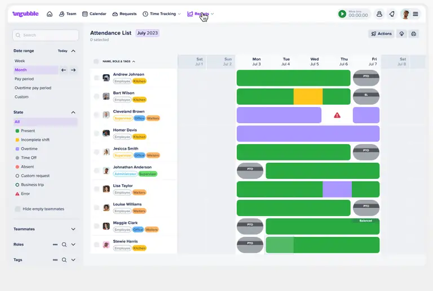Click the search icon in Roles section
Image resolution: width=433 pixels, height=291 pixels.
coord(64,245)
